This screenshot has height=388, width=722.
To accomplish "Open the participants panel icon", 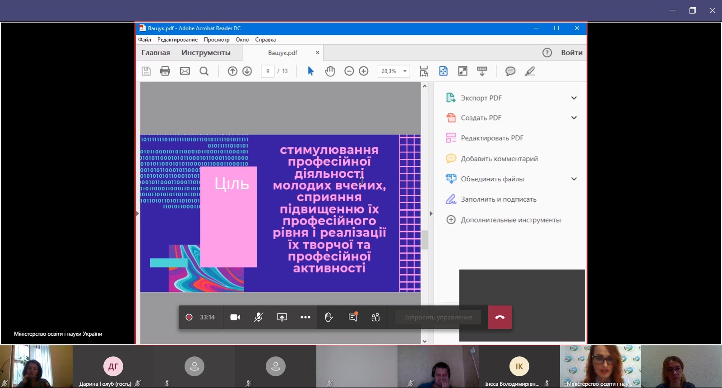I will tap(375, 317).
